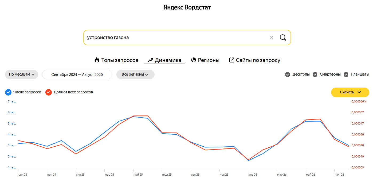This screenshot has height=182, width=373.
Task: Click the 0,000028 right axis value
Action: [x=358, y=146]
